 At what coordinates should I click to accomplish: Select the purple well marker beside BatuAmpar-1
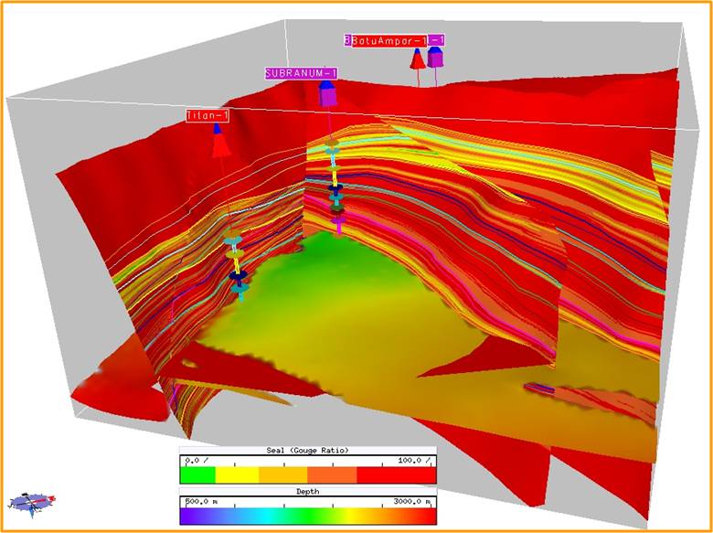[x=436, y=58]
